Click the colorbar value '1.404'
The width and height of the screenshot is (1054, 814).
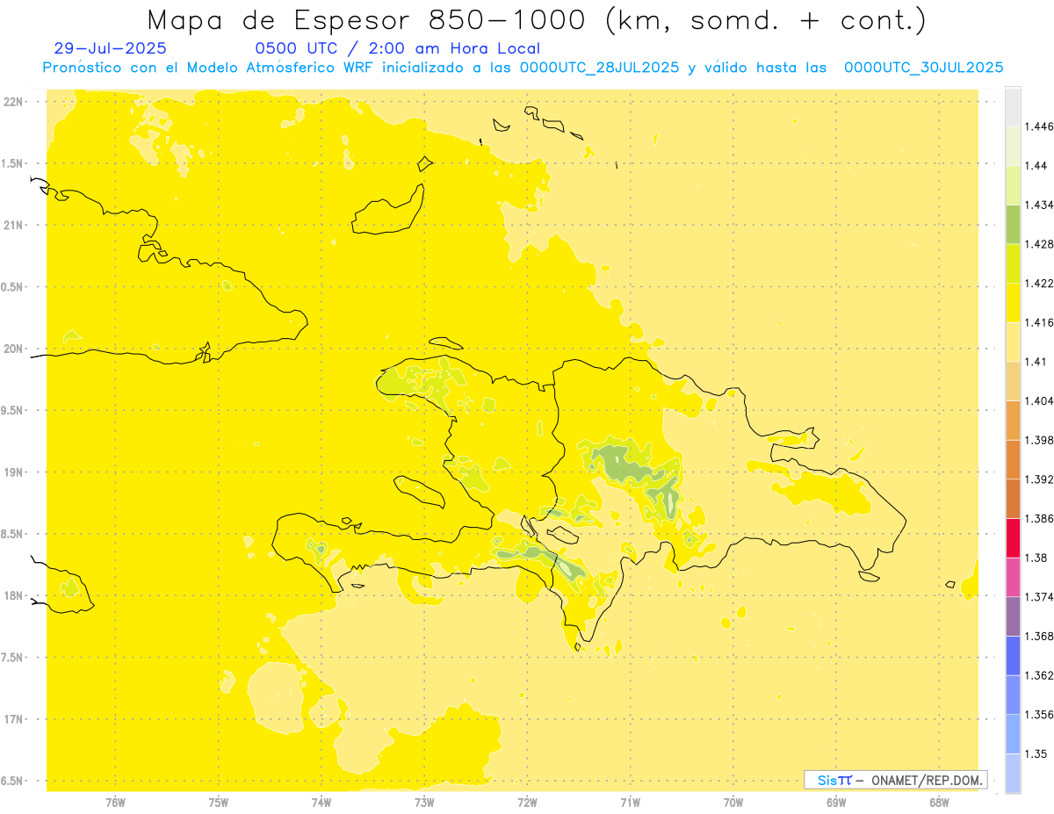point(1039,401)
